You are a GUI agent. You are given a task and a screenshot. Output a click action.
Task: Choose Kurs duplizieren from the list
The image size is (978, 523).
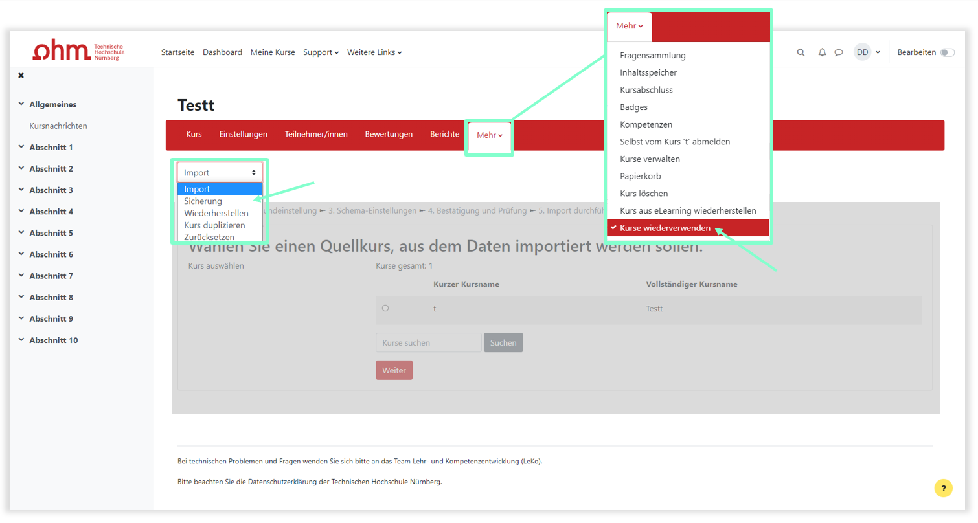[x=214, y=225]
